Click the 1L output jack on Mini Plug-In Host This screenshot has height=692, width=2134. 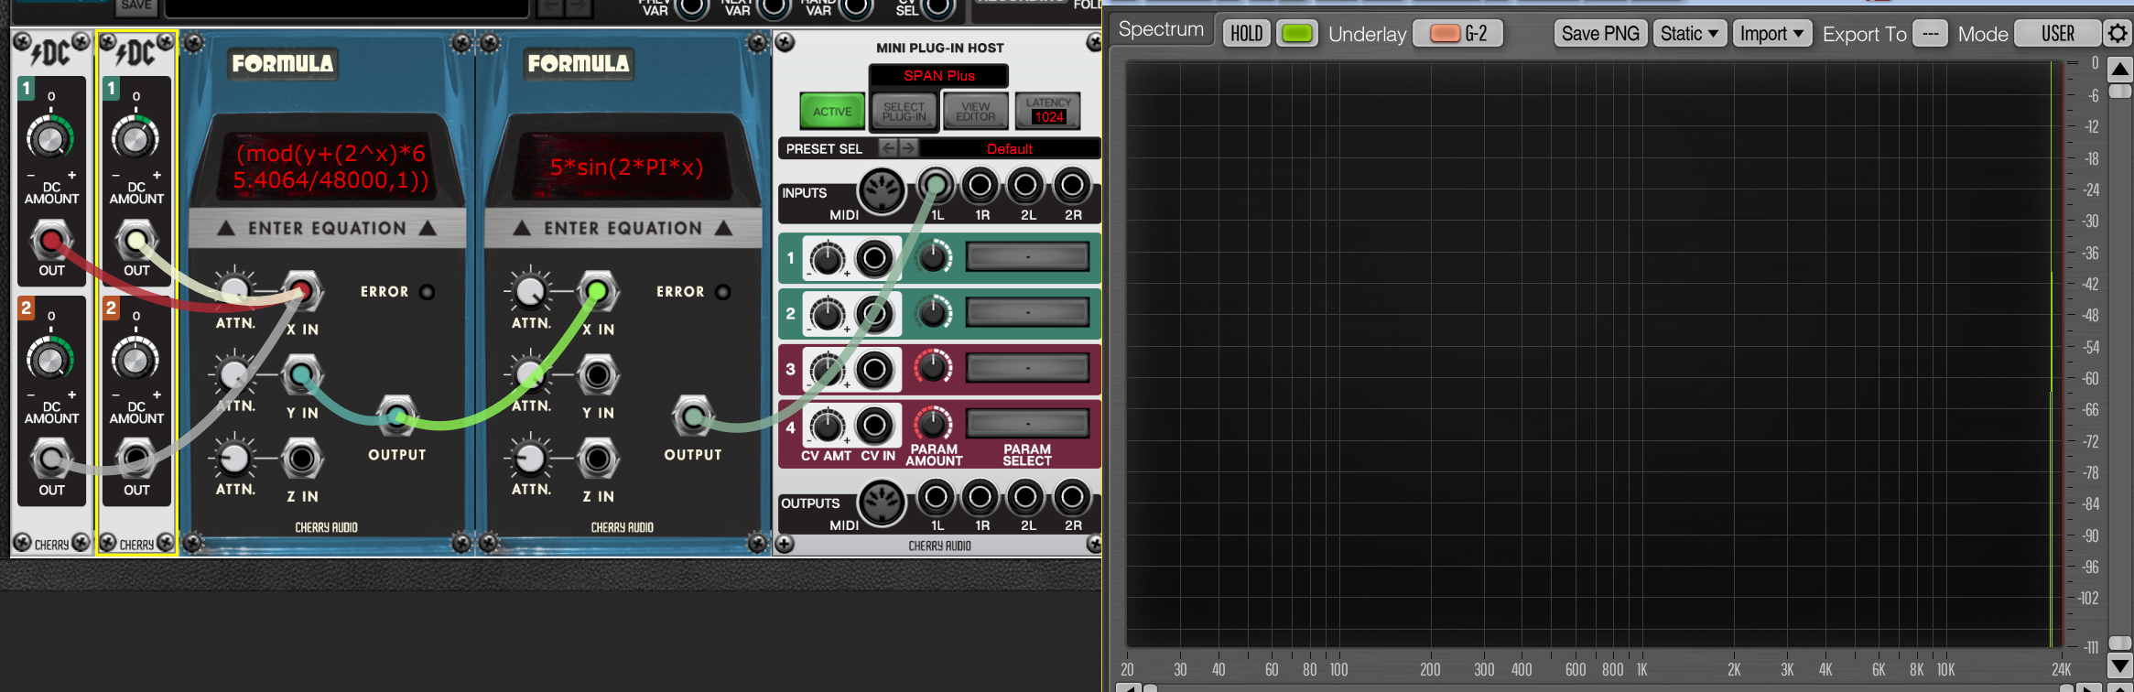(936, 498)
